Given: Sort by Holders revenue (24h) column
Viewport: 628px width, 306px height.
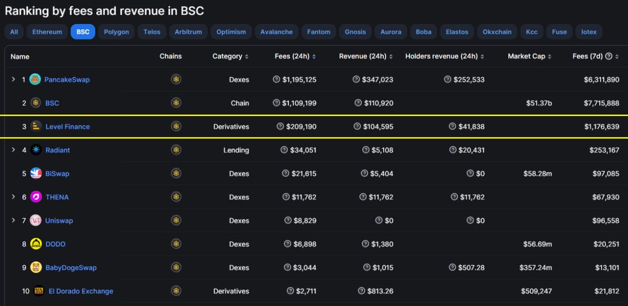Looking at the screenshot, I should [444, 56].
